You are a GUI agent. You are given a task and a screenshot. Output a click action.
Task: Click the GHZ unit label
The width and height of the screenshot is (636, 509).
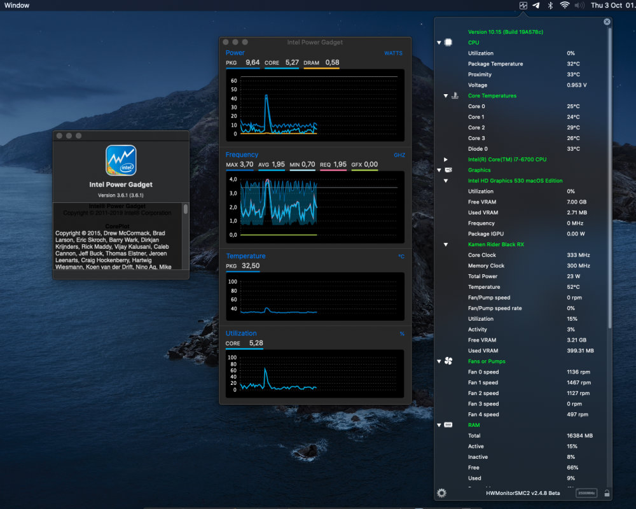[x=399, y=155]
